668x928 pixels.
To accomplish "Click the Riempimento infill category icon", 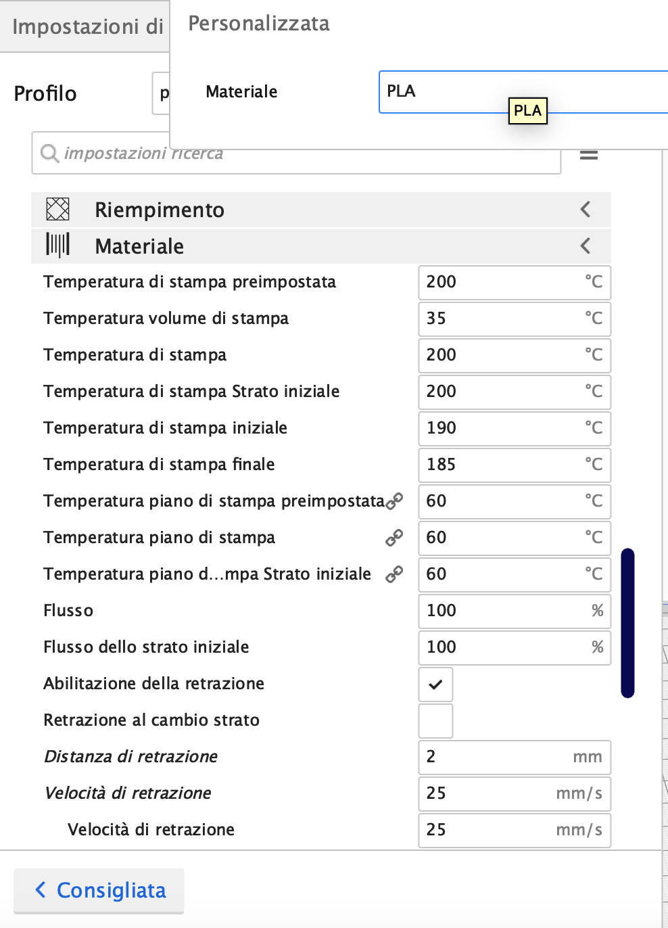I will click(57, 210).
